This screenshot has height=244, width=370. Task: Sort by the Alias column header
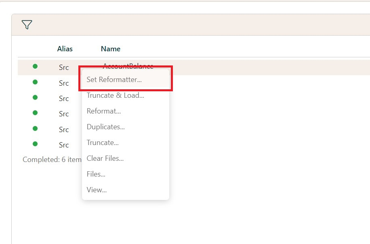pyautogui.click(x=65, y=49)
